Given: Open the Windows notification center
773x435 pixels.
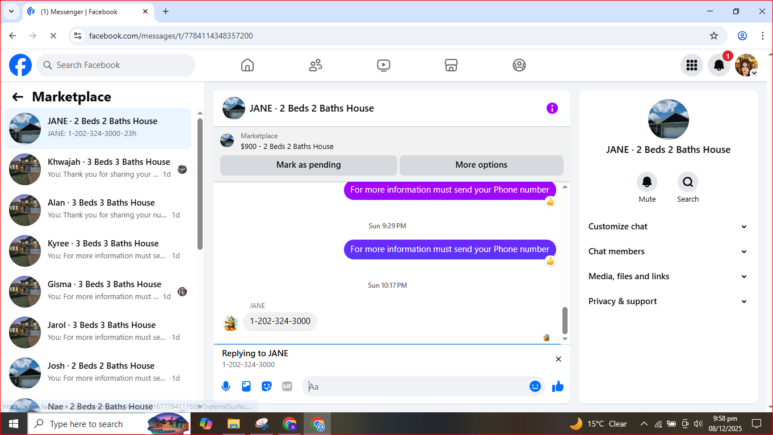Looking at the screenshot, I should pyautogui.click(x=757, y=424).
